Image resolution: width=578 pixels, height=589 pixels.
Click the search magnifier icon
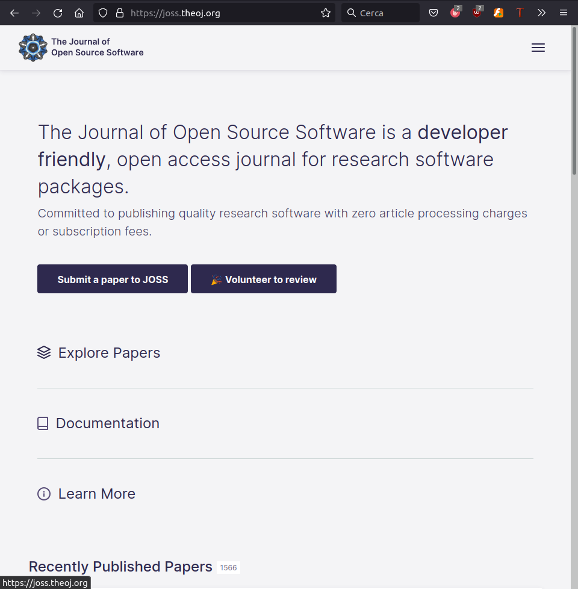tap(351, 13)
